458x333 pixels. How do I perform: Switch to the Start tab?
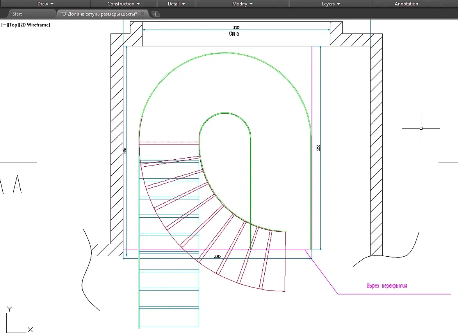click(17, 14)
